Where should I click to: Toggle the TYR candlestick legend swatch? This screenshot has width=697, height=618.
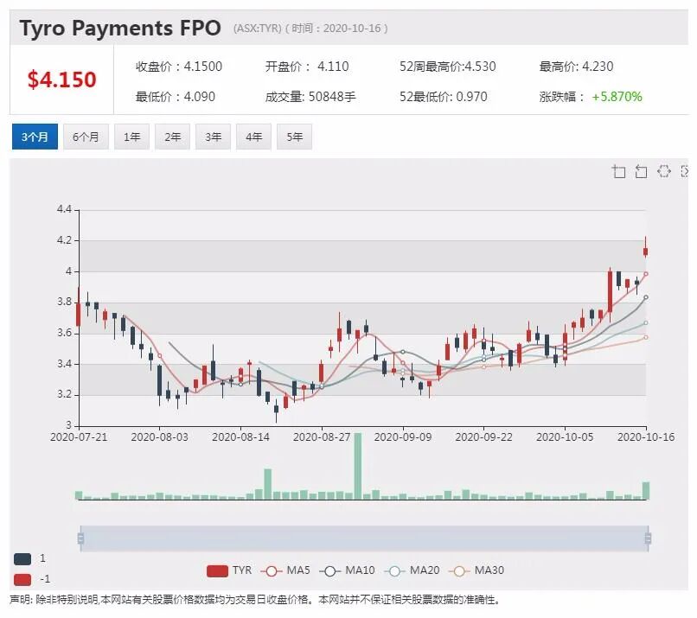coord(217,571)
